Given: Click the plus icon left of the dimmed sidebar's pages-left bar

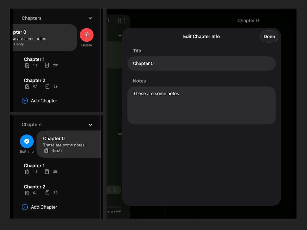Looking at the screenshot, I should click(x=115, y=190).
